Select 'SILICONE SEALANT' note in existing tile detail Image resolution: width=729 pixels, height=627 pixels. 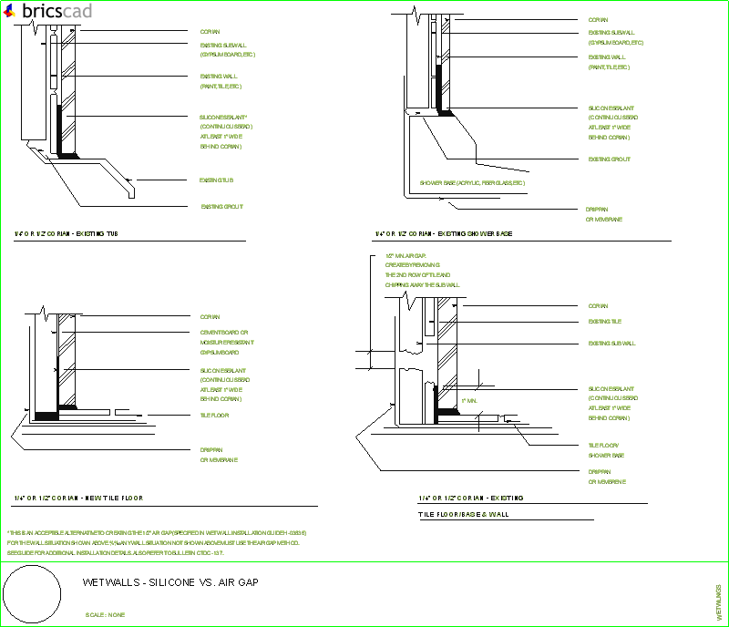611,389
